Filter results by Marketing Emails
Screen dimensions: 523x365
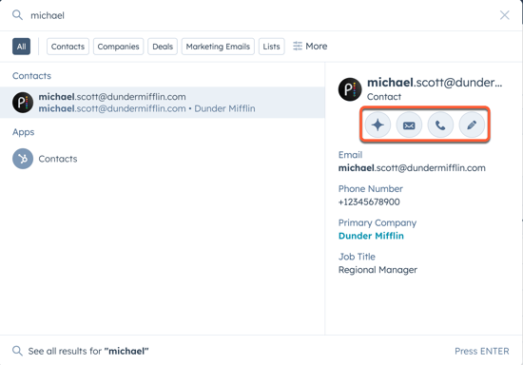[x=218, y=47]
